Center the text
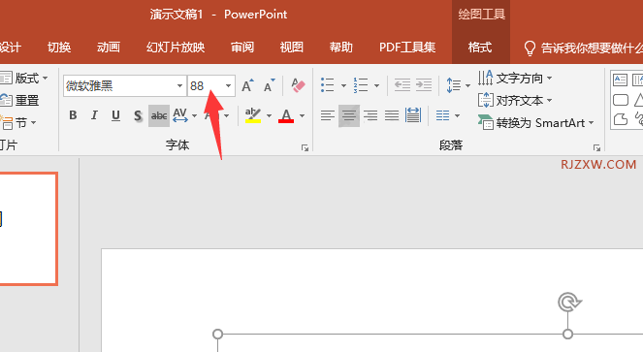The height and width of the screenshot is (352, 643). pos(349,115)
